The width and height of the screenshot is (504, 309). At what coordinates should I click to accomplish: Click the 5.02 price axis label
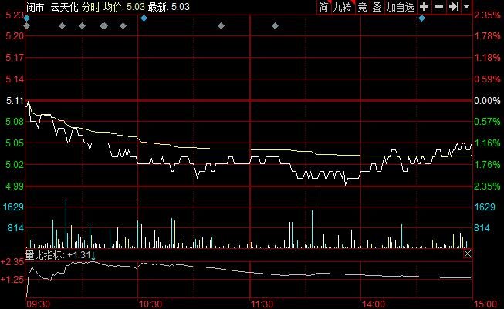coord(15,165)
